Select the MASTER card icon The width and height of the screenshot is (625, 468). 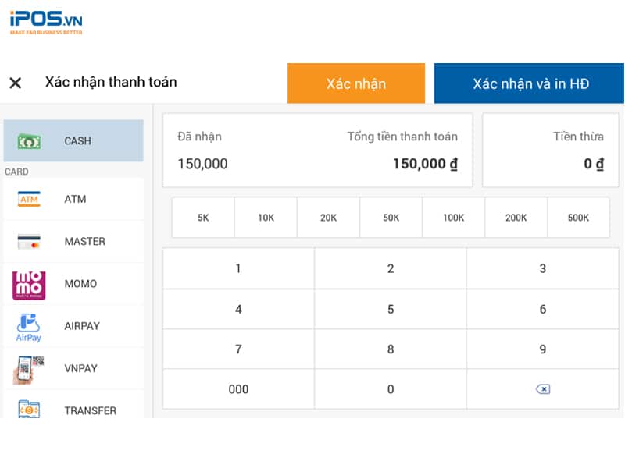pyautogui.click(x=29, y=242)
